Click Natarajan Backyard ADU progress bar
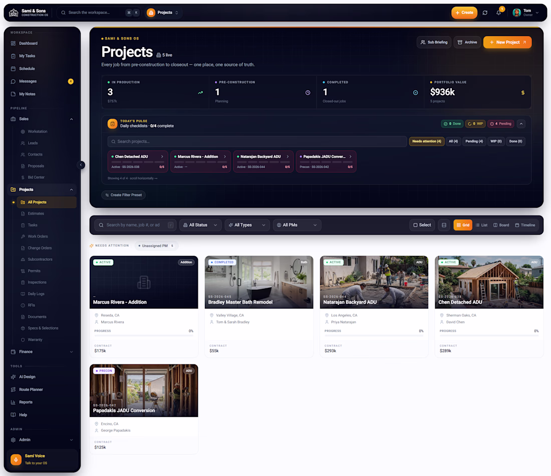Screen dimensions: 551x476 click(x=374, y=335)
